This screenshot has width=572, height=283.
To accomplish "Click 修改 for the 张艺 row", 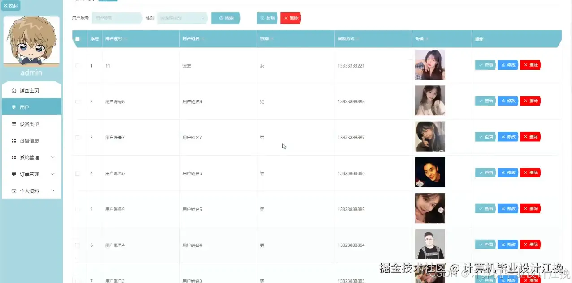I will tap(508, 65).
